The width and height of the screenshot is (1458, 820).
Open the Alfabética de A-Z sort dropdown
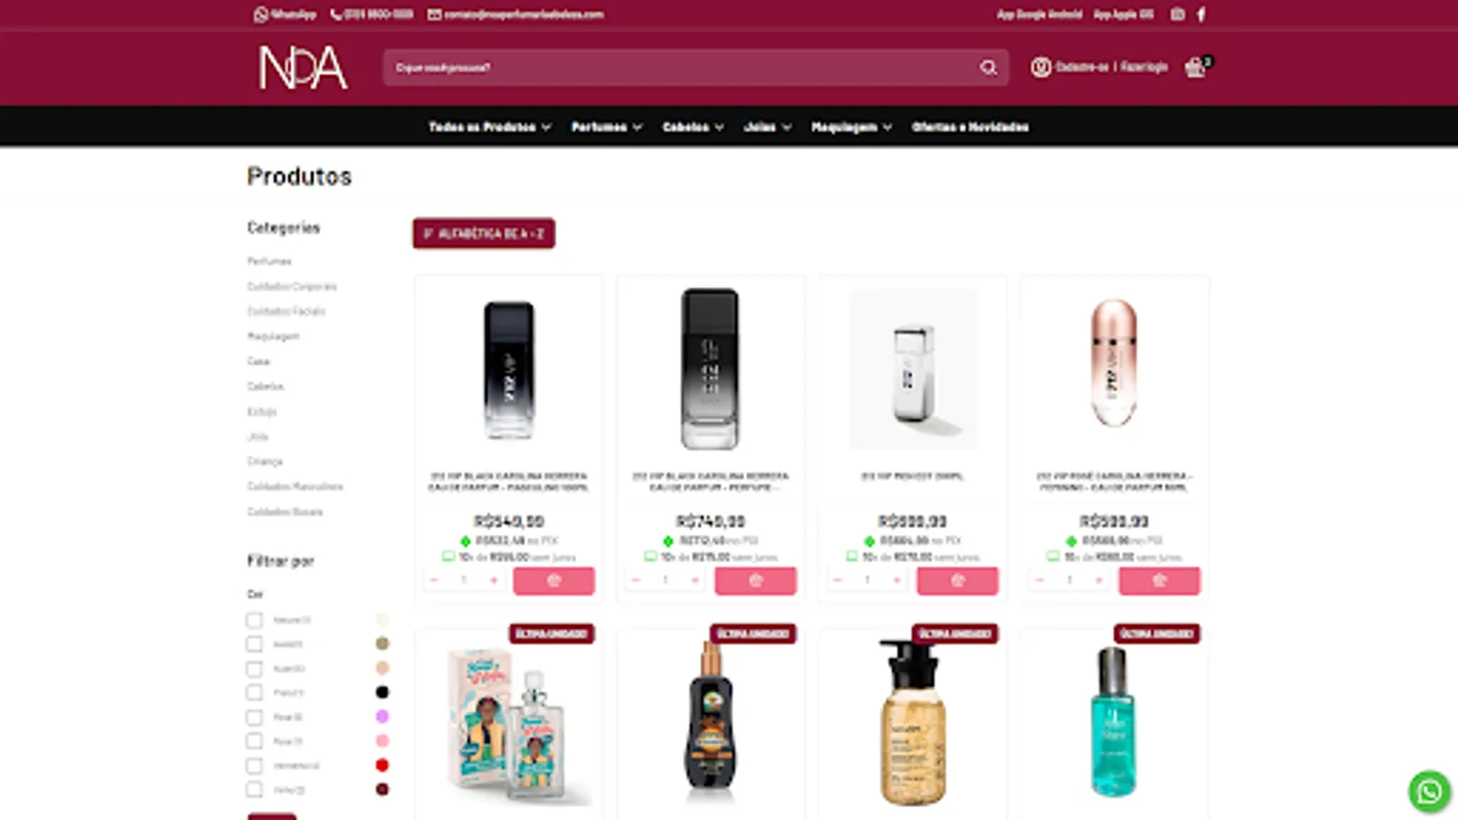(484, 233)
